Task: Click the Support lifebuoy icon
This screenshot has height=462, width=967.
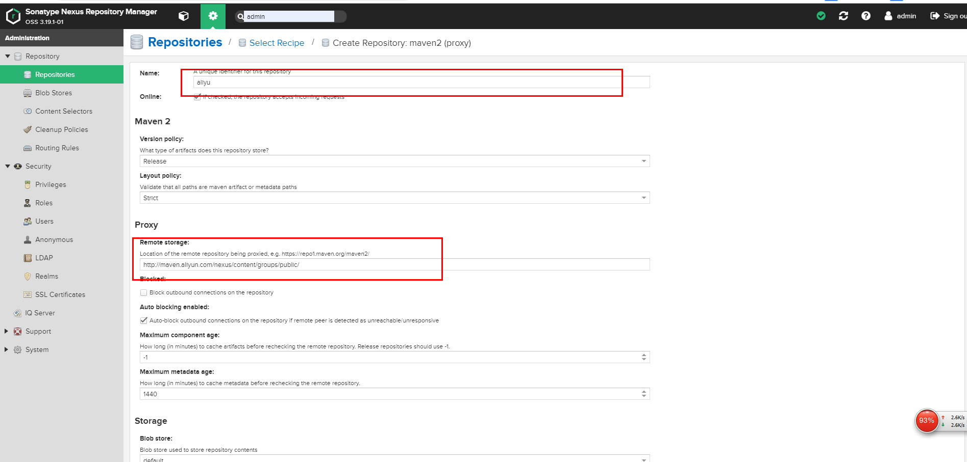Action: point(18,331)
